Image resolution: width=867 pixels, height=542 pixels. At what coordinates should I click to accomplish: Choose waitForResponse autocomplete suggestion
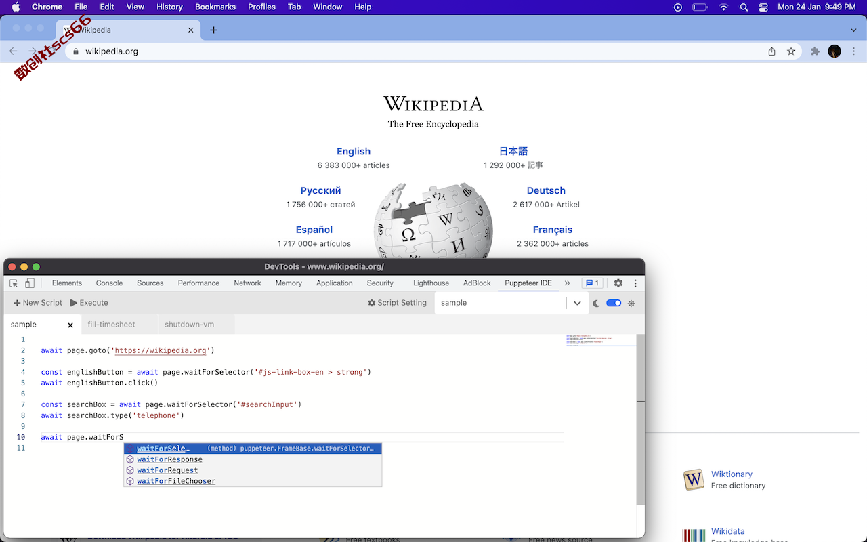253,459
